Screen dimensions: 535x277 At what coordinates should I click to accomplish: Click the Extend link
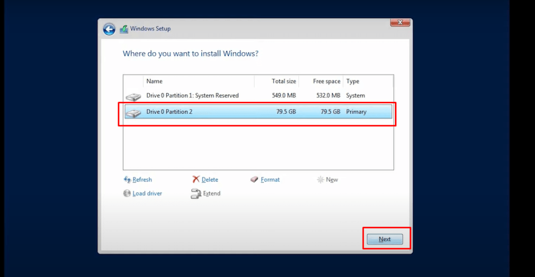(212, 193)
